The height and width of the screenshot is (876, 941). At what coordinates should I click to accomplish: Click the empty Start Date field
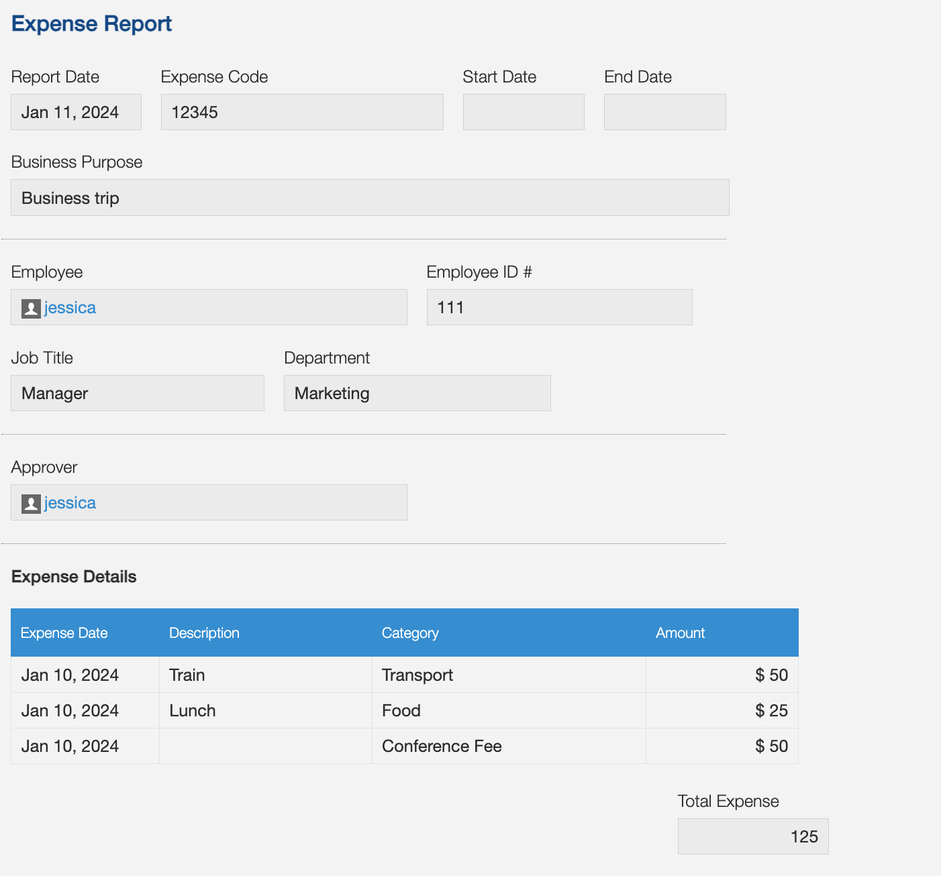(x=523, y=112)
